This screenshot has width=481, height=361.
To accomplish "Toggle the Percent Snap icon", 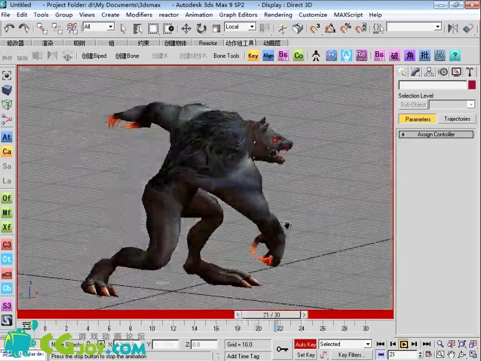I will click(346, 29).
